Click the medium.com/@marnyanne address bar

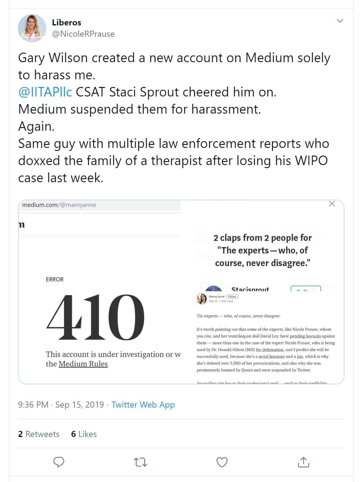click(59, 205)
